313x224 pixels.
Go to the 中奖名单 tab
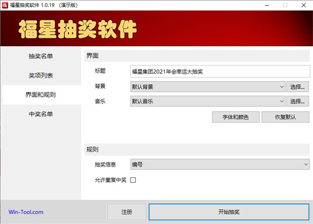tap(41, 114)
